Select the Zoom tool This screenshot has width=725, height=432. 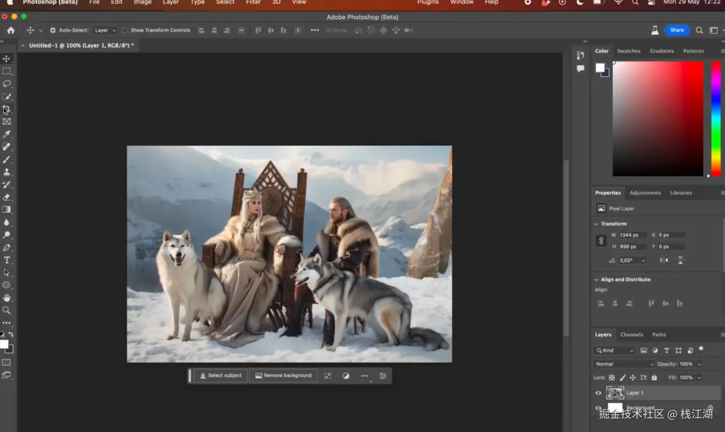[x=7, y=310]
